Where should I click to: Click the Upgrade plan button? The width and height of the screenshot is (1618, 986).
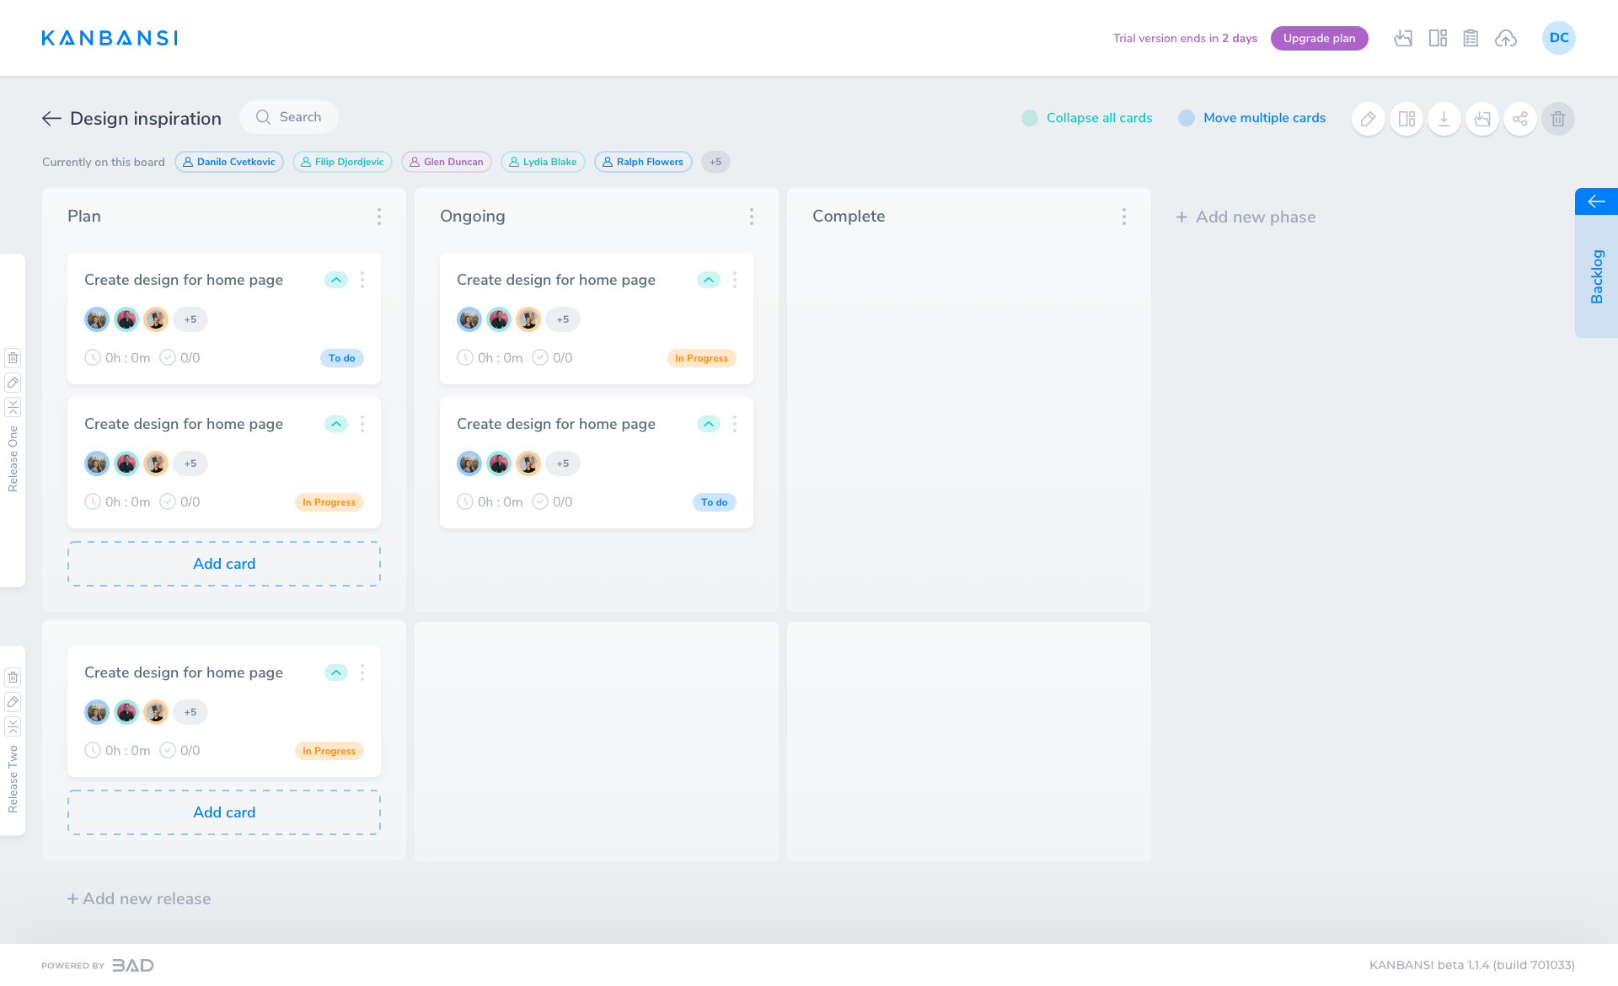point(1319,38)
